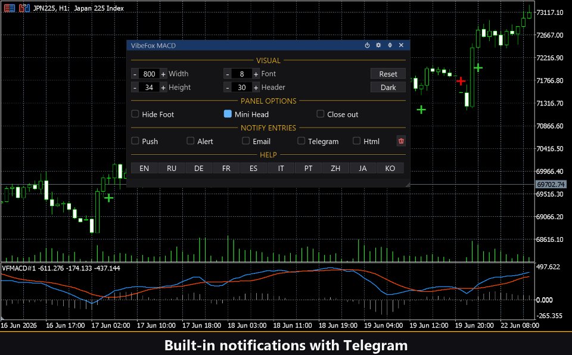Increase Header value with plus button

click(x=256, y=88)
